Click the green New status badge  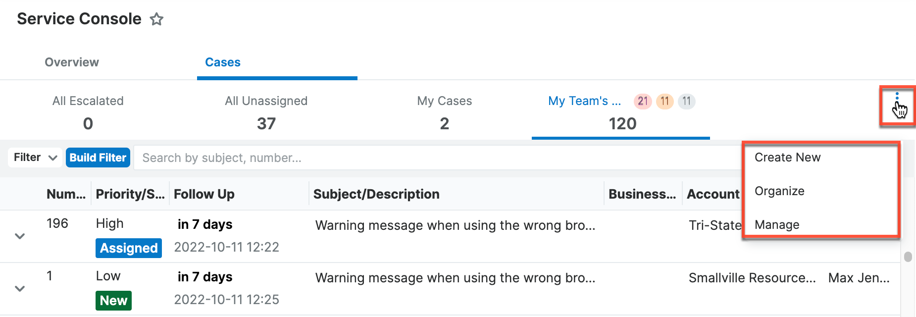click(113, 301)
